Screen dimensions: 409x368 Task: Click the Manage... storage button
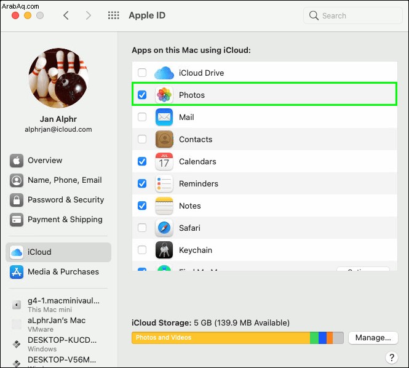pos(373,338)
